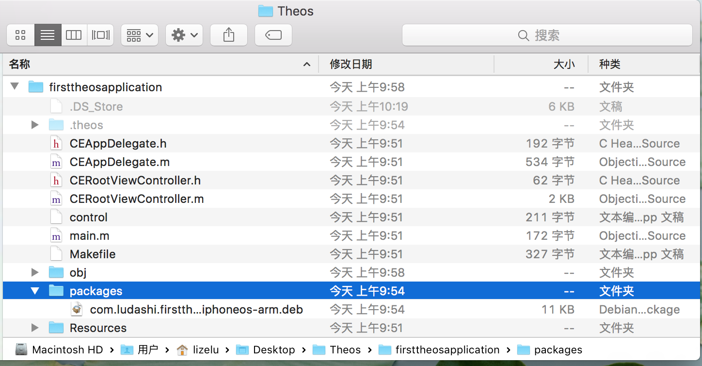Click the 11 KB size of the deb file

click(x=558, y=310)
